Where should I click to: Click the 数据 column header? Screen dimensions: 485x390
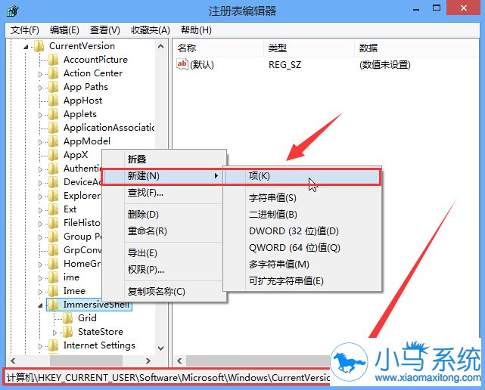pyautogui.click(x=417, y=48)
